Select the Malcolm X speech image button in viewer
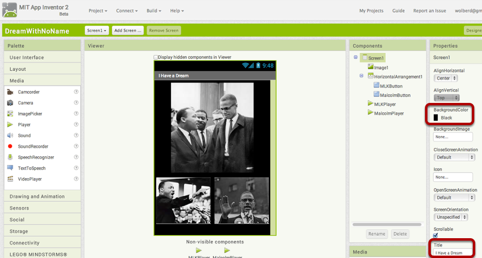This screenshot has width=482, height=258. click(x=241, y=201)
